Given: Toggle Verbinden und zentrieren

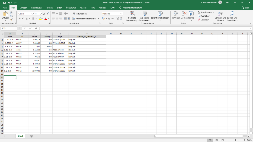Looking at the screenshot, I should click(84, 19).
